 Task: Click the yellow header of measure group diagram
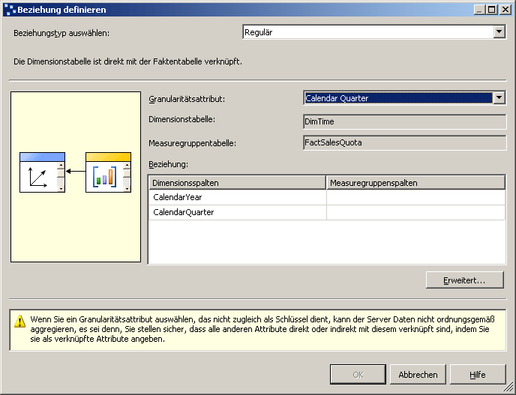point(108,157)
